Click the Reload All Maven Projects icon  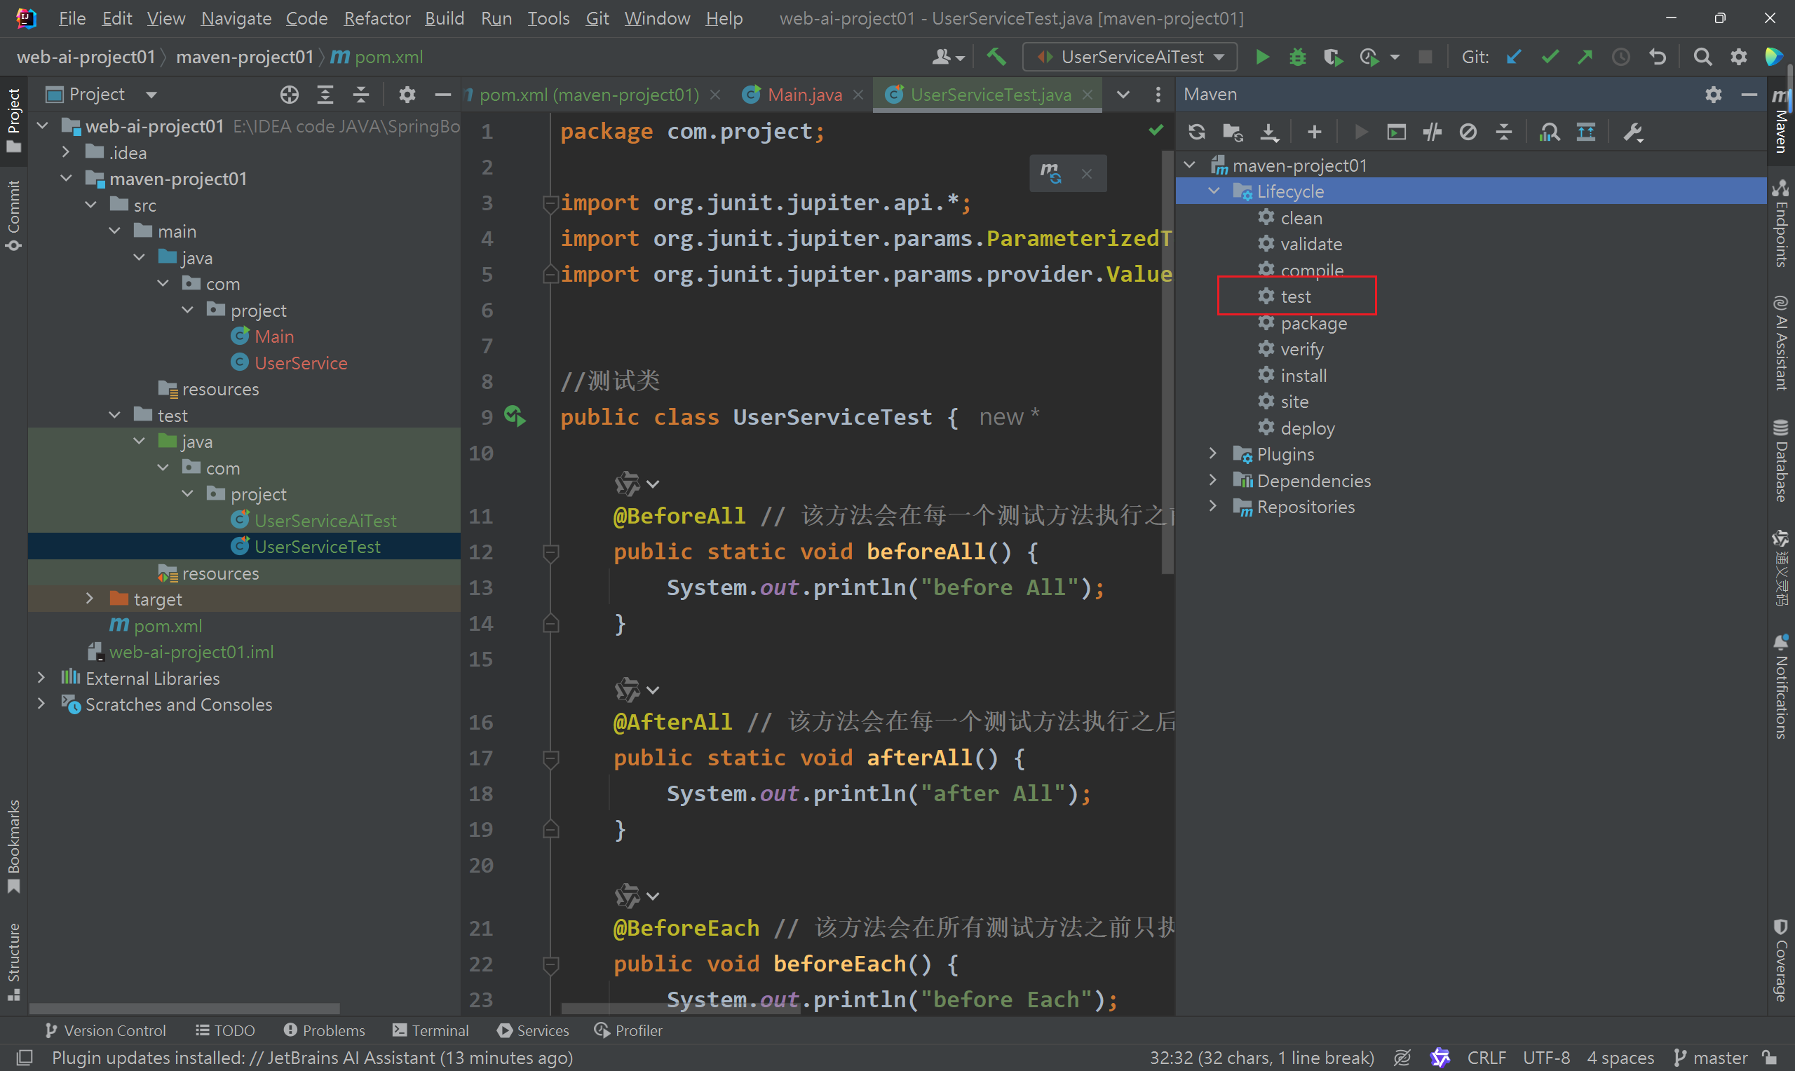(1196, 132)
